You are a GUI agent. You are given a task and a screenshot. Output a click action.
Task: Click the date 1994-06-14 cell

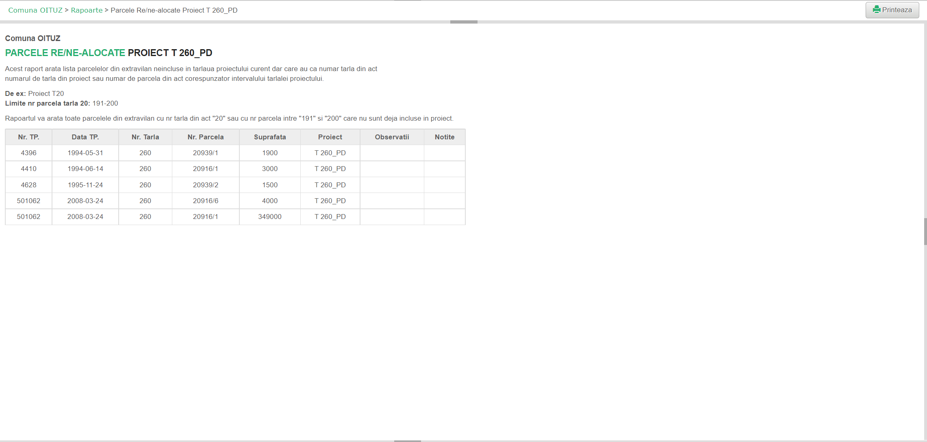point(85,169)
